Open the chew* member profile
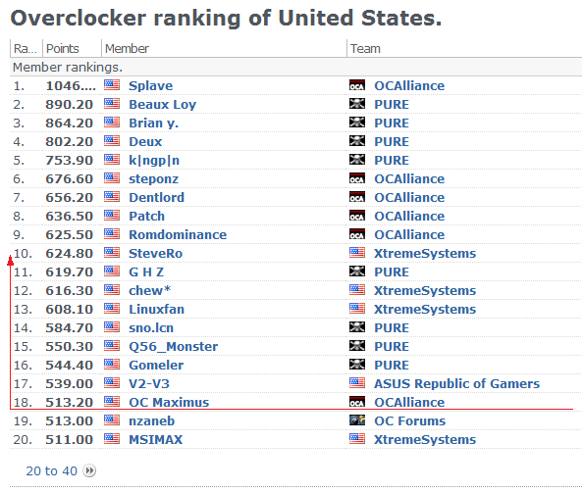582x493 pixels. pyautogui.click(x=149, y=290)
